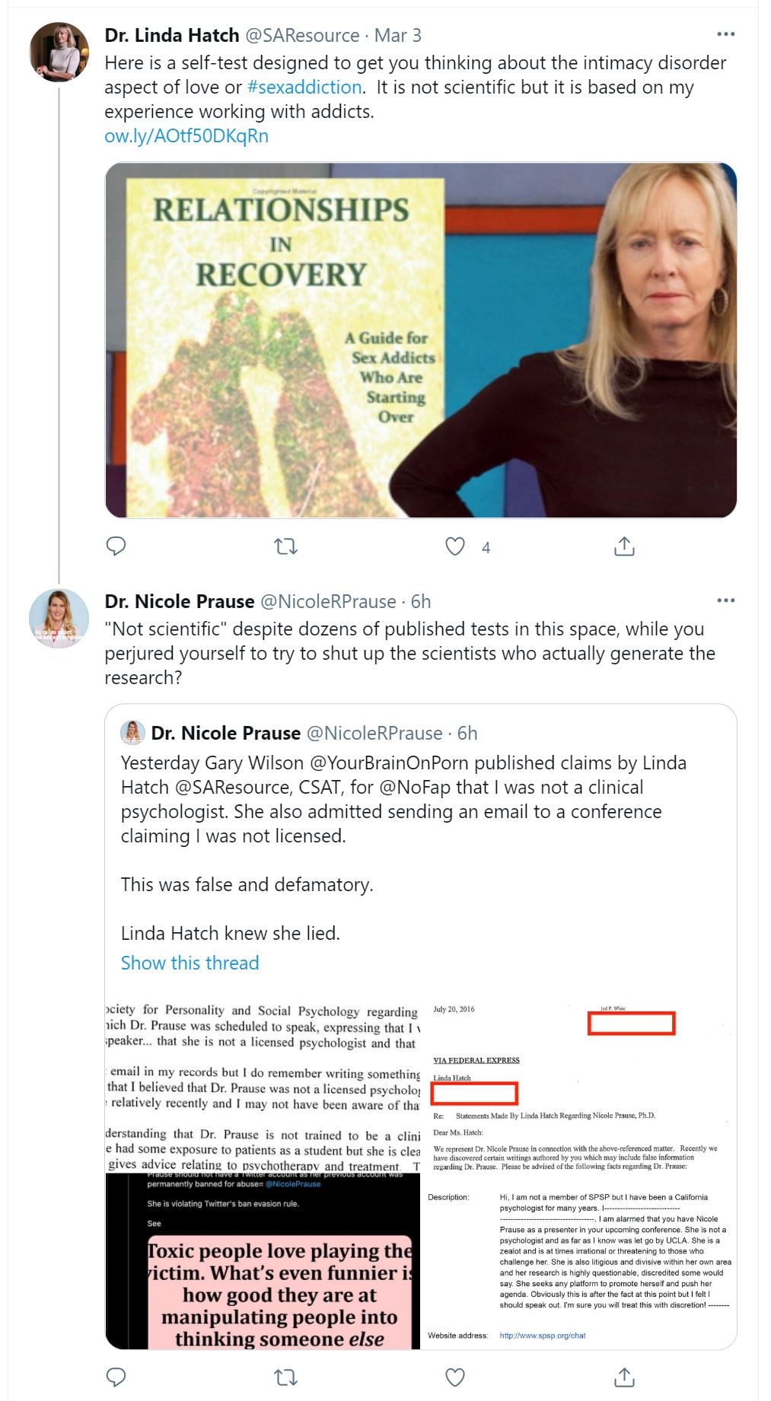Screen dimensions: 771x1401
Task: Open more options for Nicole Prause's reply
Action: (x=726, y=600)
